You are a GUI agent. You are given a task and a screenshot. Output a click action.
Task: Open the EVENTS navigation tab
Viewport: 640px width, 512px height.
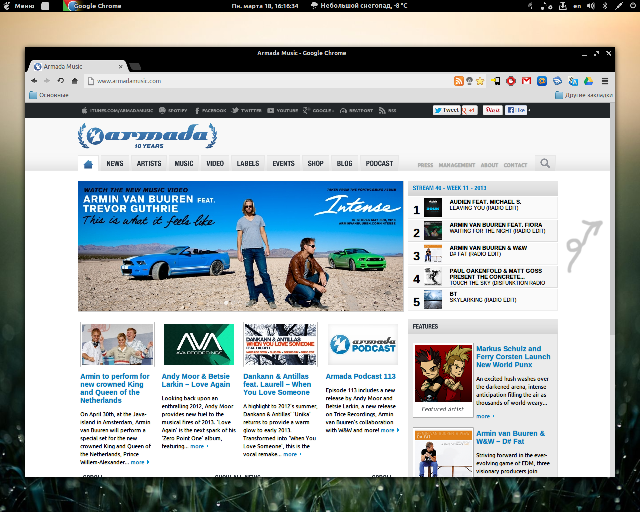click(x=283, y=163)
